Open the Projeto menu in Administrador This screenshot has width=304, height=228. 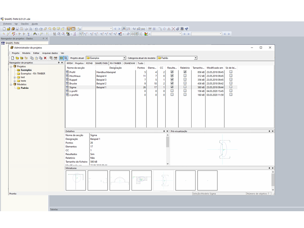point(16,53)
